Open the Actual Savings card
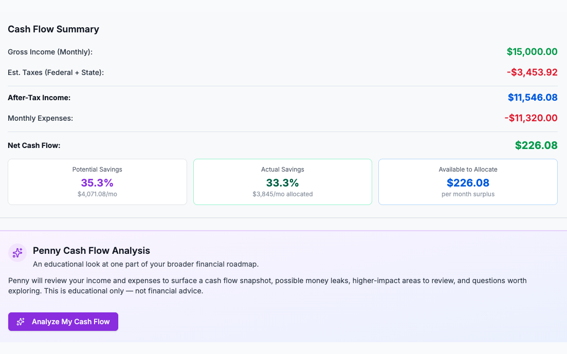Viewport: 567px width, 354px height. click(x=283, y=182)
